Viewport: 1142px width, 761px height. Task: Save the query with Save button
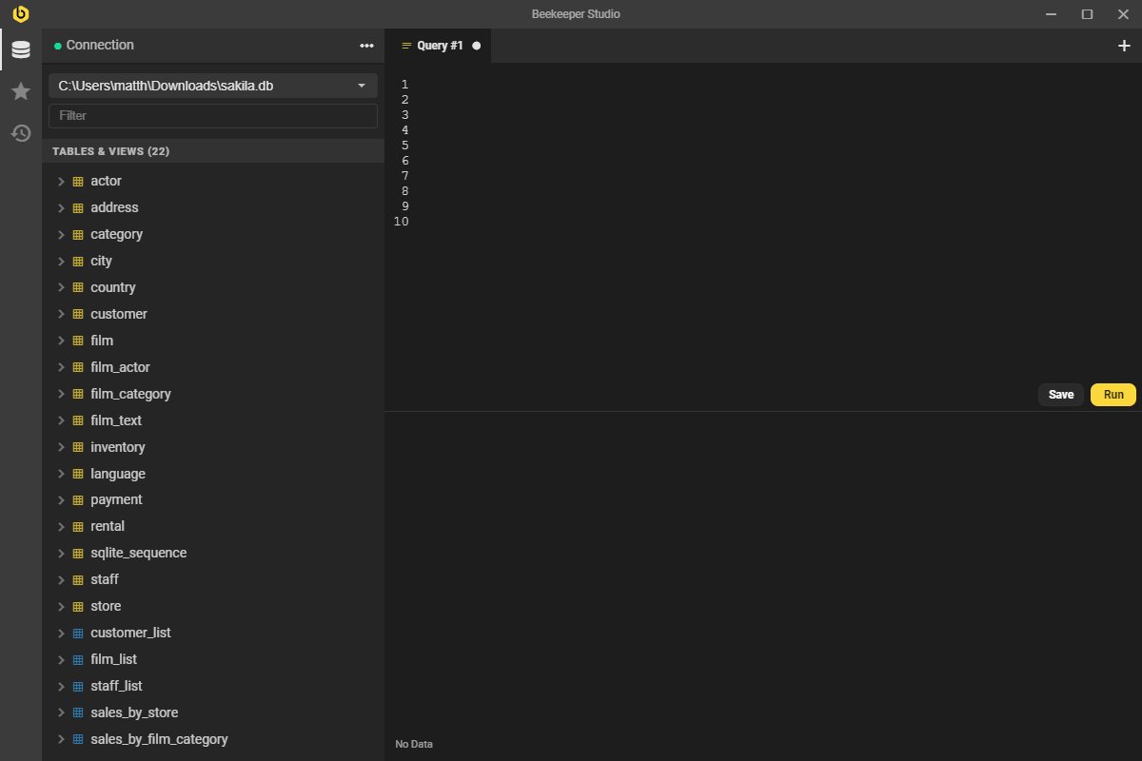point(1061,395)
